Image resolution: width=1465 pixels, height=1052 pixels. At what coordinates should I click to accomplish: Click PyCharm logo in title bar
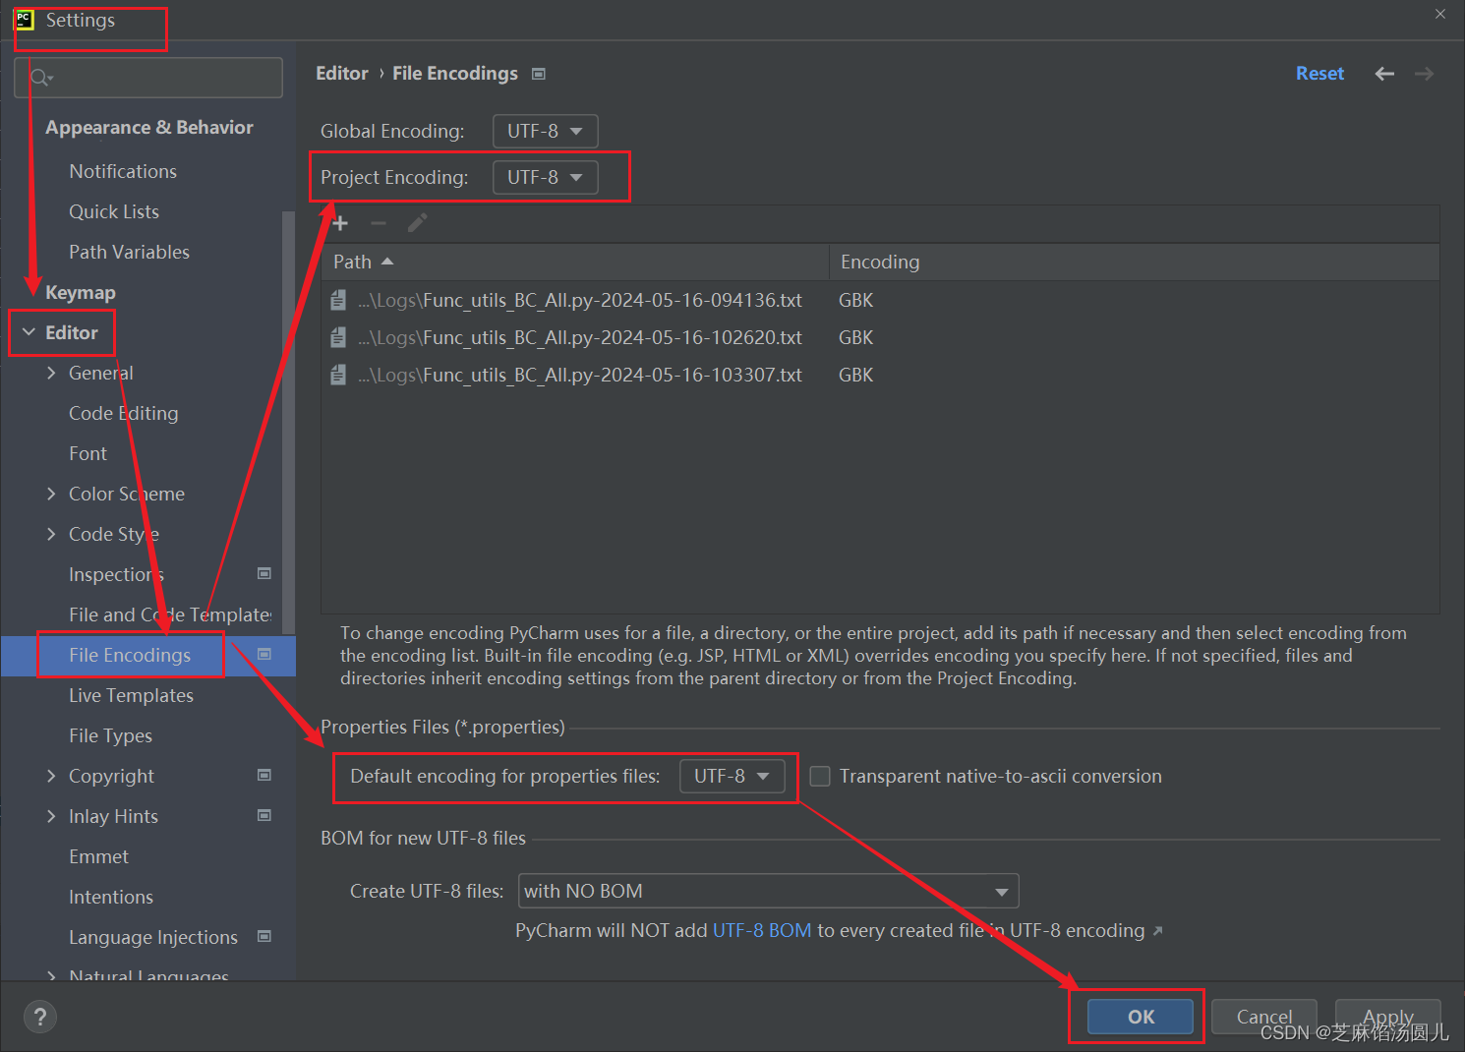25,20
